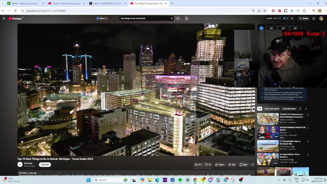Start voice search with microphone icon
This screenshot has width=327, height=184.
pos(186,18)
